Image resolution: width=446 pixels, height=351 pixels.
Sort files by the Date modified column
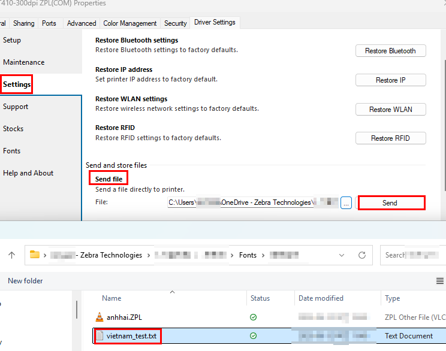(x=320, y=298)
